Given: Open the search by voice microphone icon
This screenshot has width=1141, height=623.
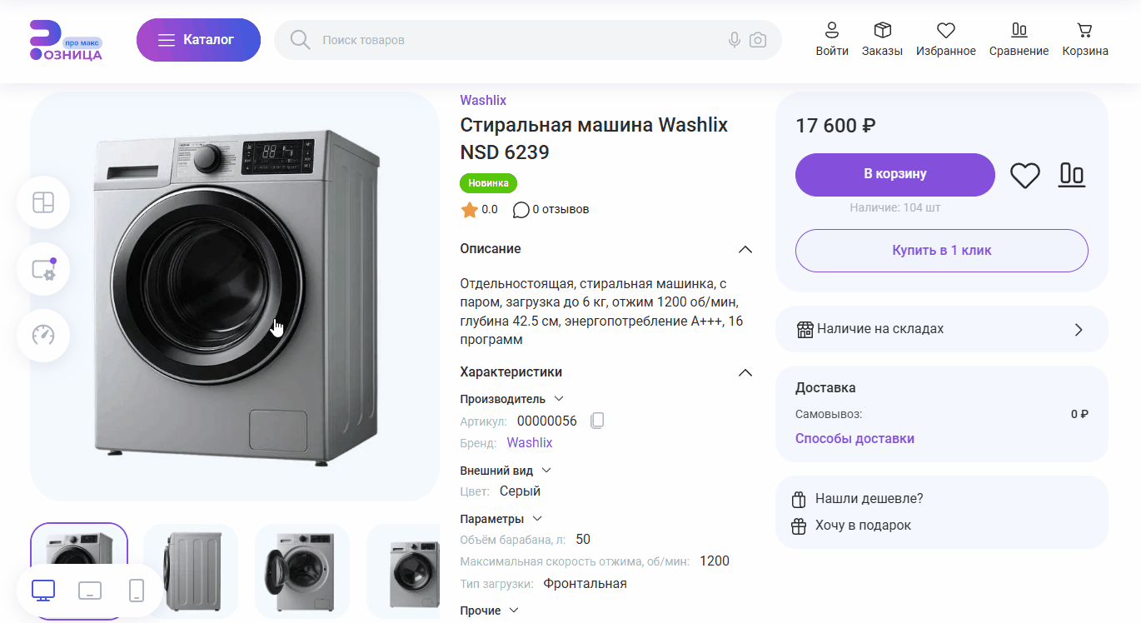Looking at the screenshot, I should pyautogui.click(x=734, y=39).
